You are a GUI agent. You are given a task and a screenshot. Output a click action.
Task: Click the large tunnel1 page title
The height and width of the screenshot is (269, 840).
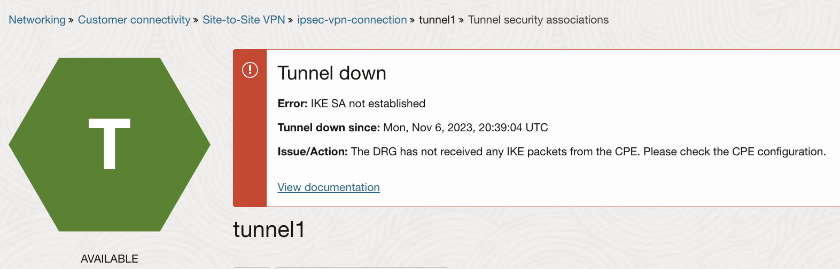click(269, 230)
